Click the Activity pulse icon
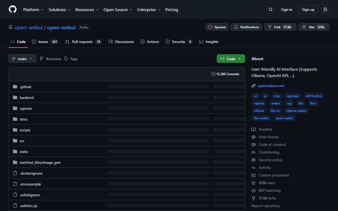Image resolution: width=338 pixels, height=211 pixels. click(253, 167)
